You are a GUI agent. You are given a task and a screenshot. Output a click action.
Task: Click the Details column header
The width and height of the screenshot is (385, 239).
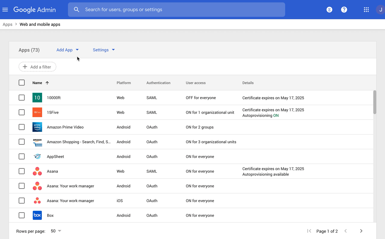[x=248, y=83]
